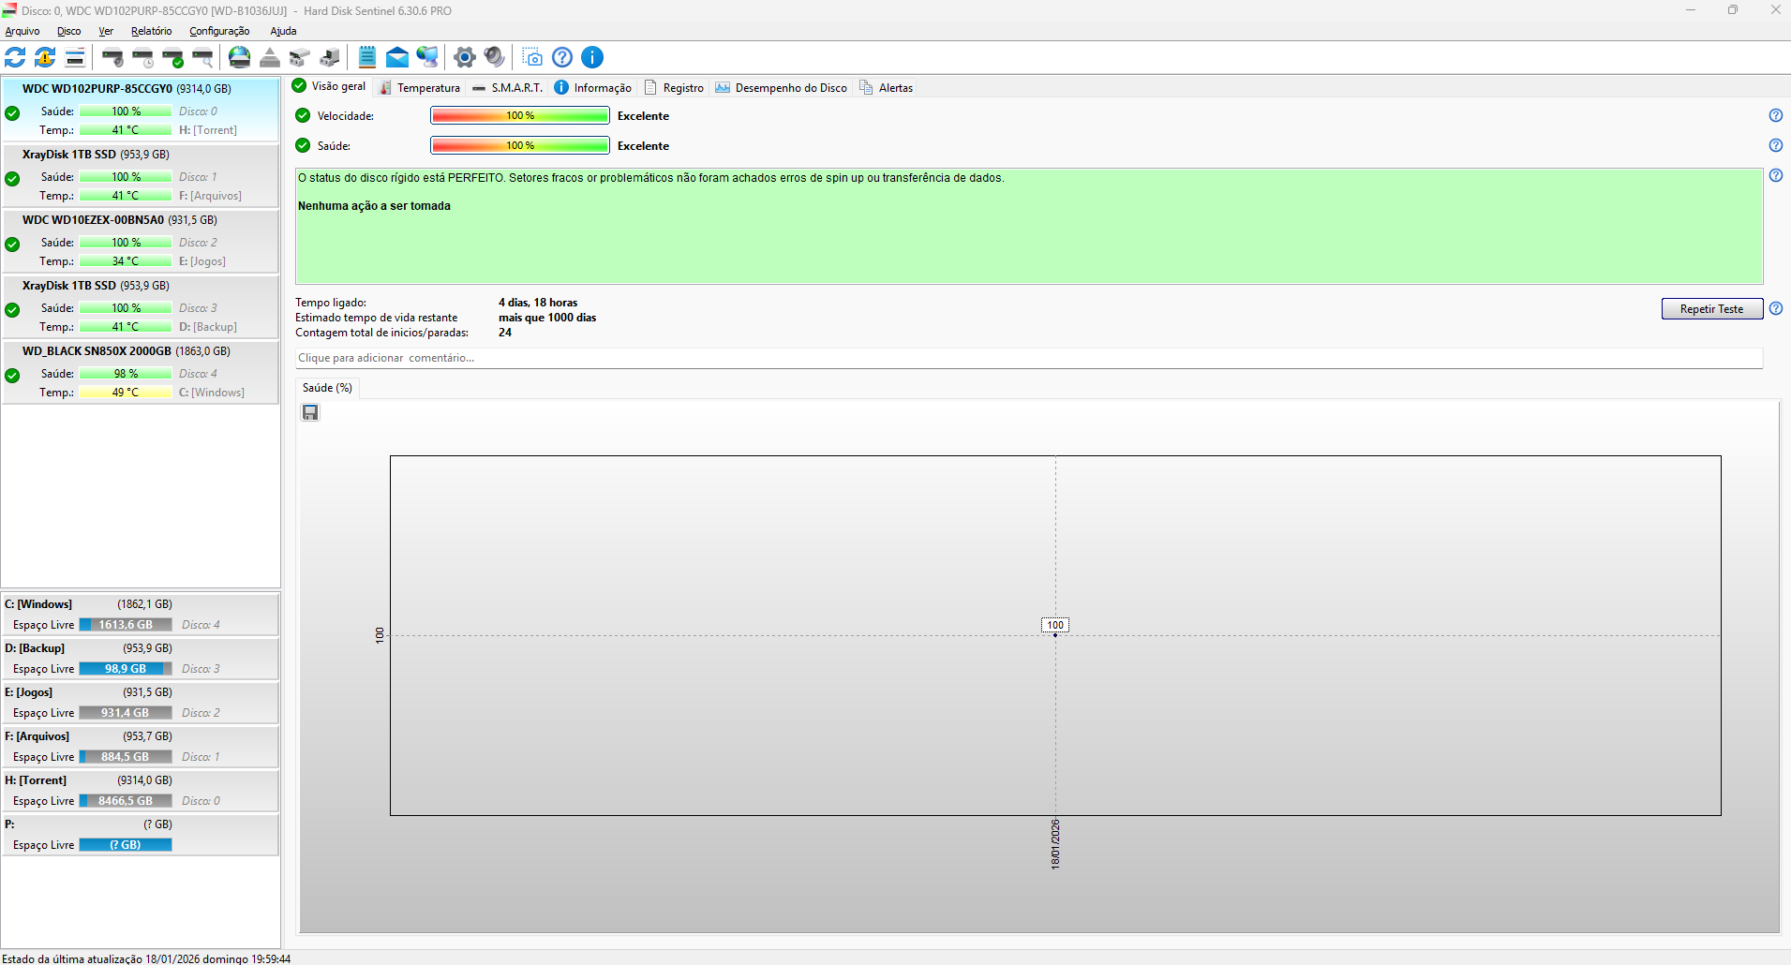
Task: Select the F: [Arquivos] partition
Action: tap(141, 746)
